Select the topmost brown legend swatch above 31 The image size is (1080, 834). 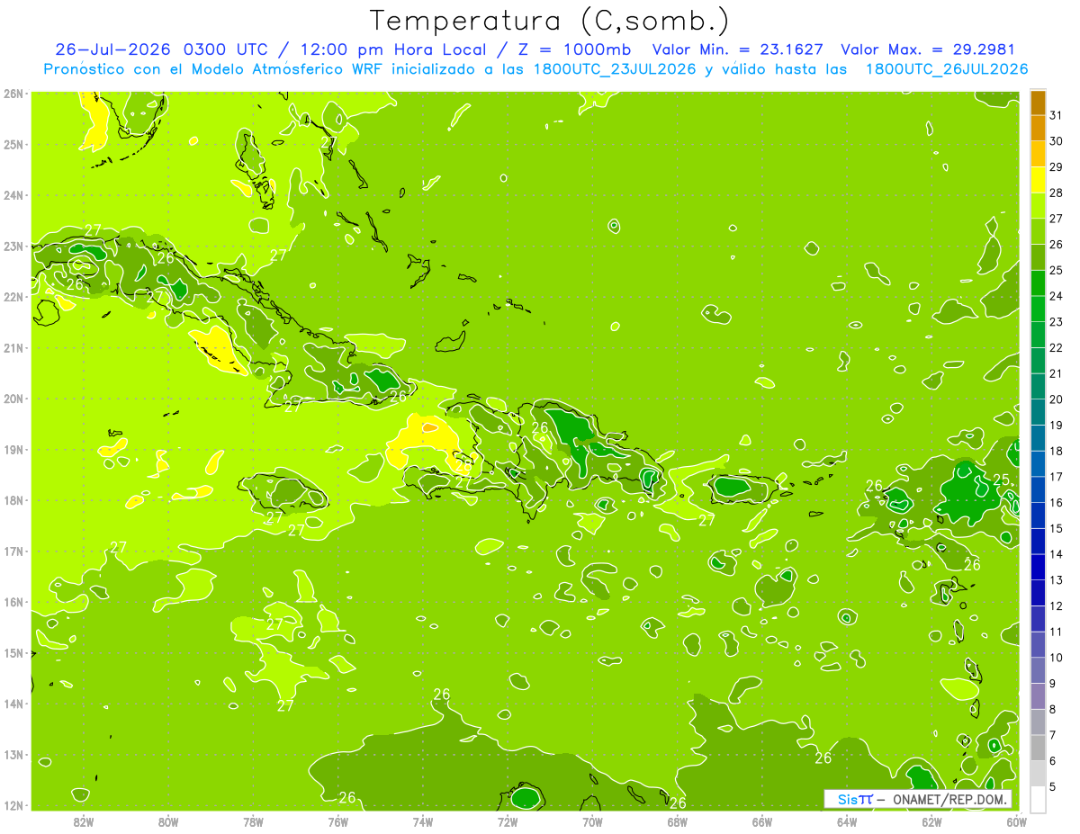(1038, 103)
